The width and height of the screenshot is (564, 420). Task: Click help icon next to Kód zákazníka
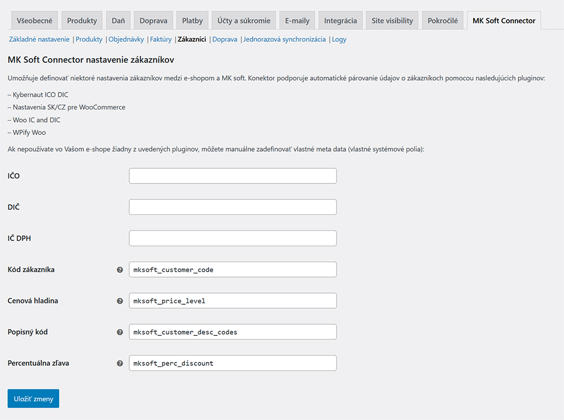pos(120,270)
